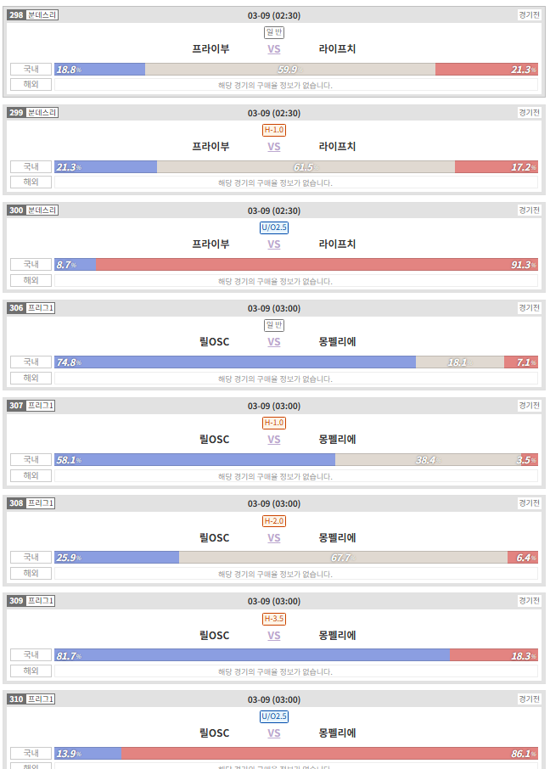The image size is (550, 769).
Task: Click the 분데스리 league tag of match 298
Action: tap(42, 15)
